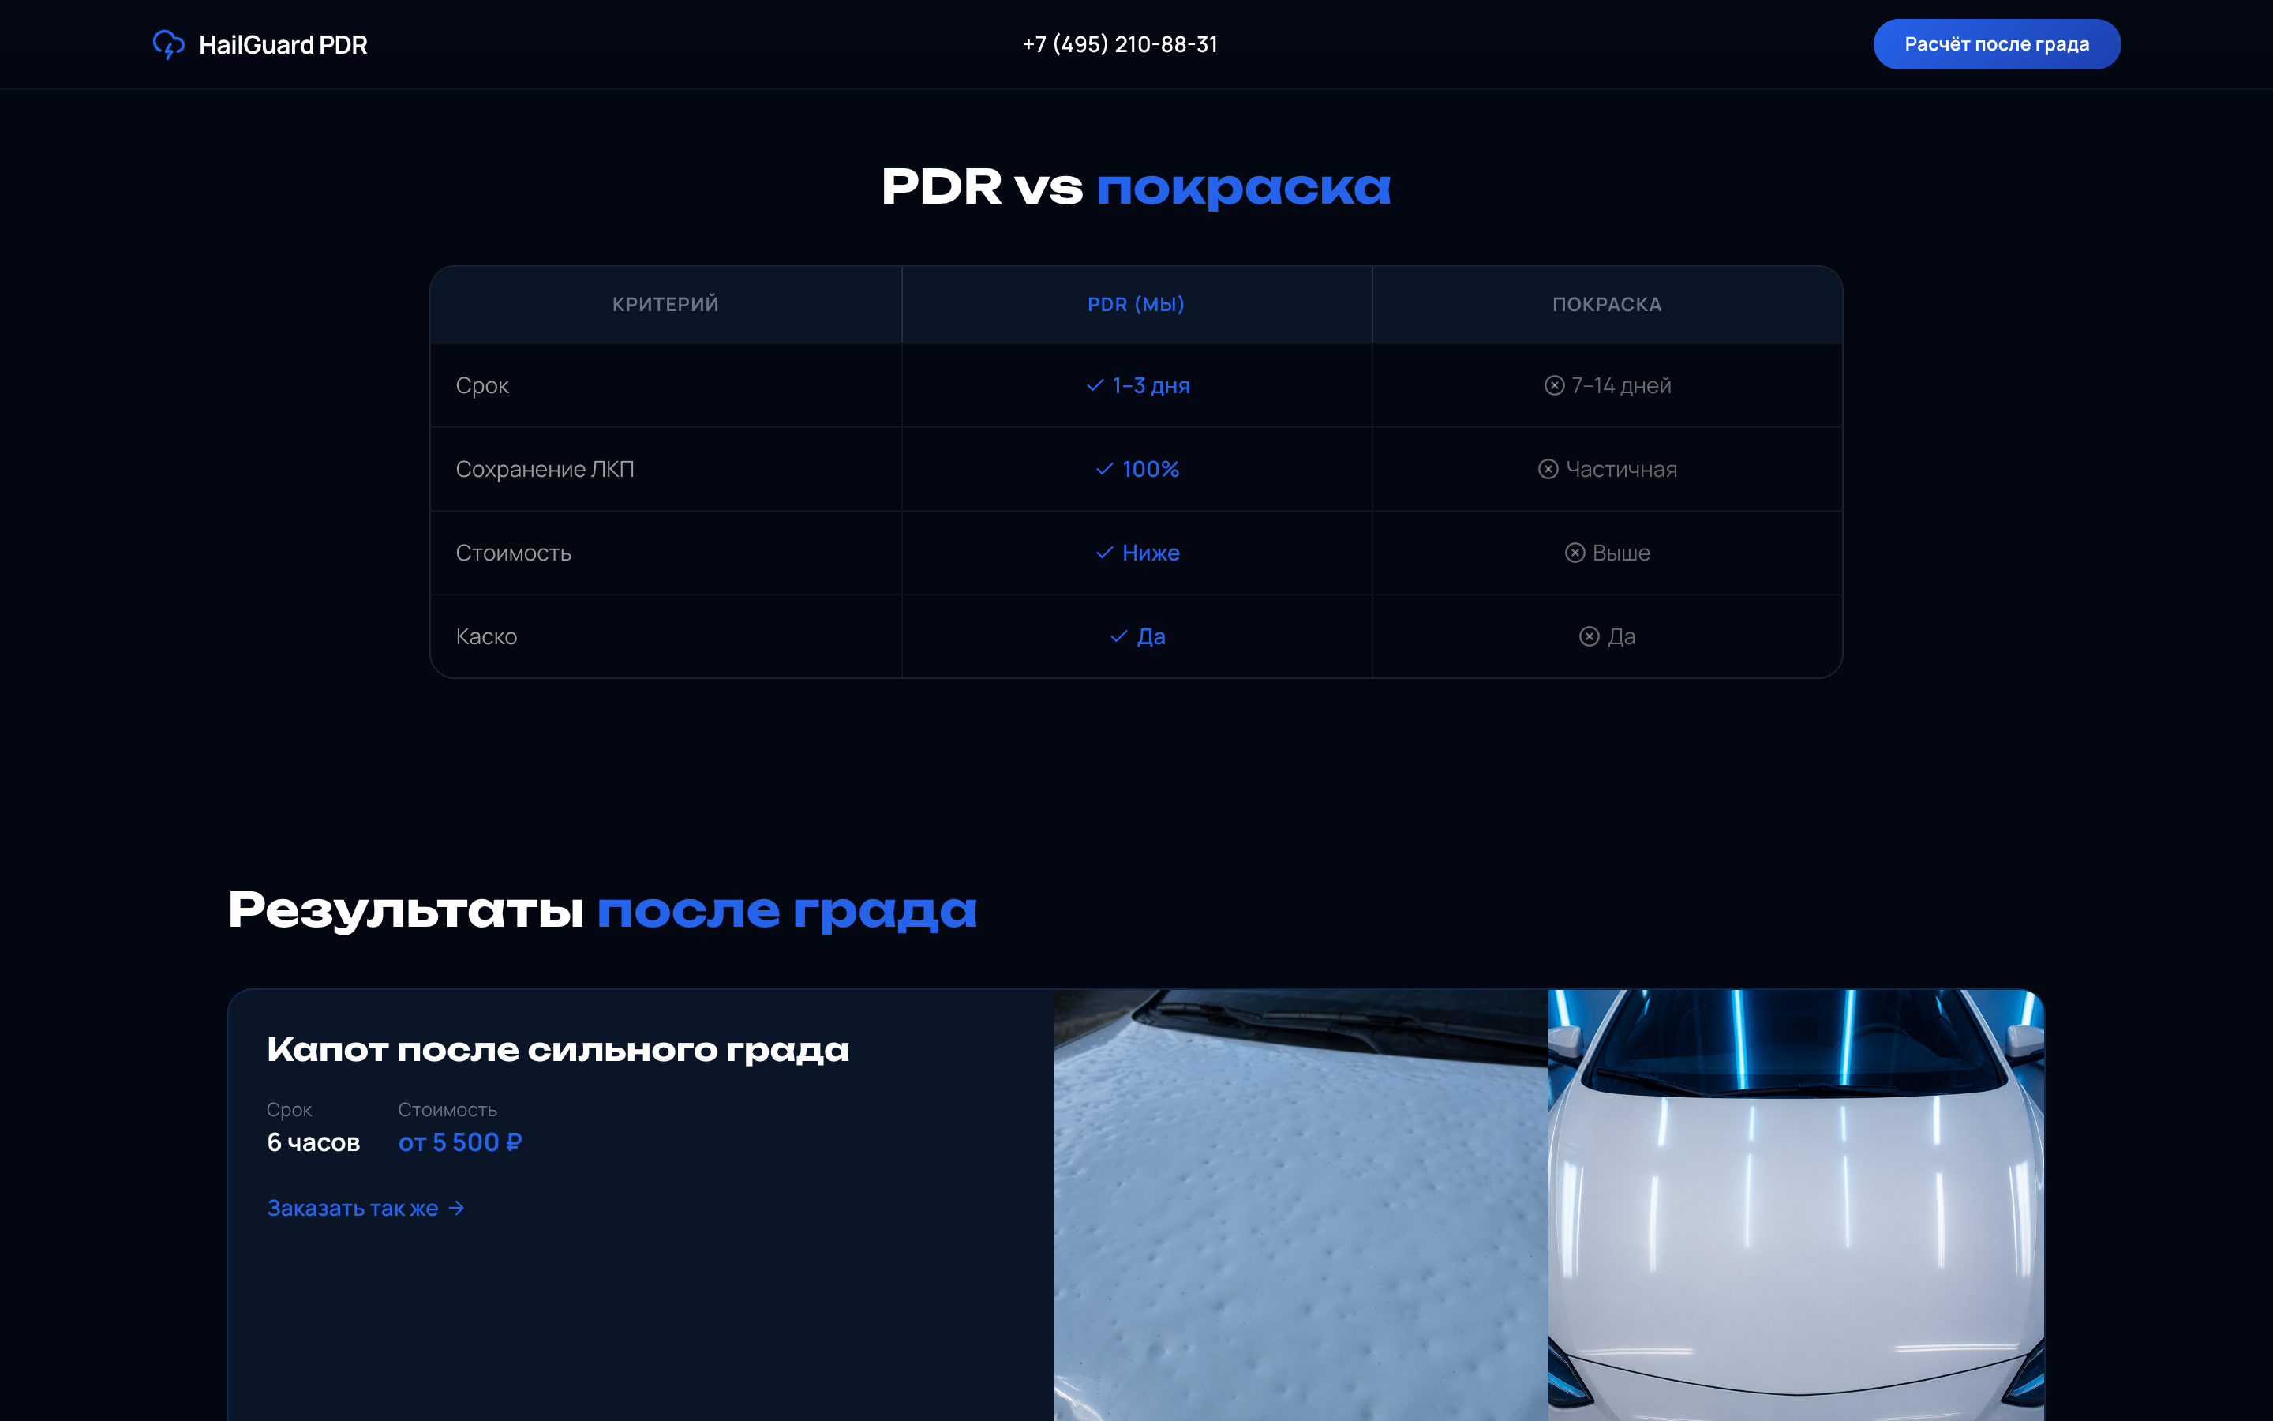Viewport: 2273px width, 1421px height.
Task: Click the 'Каско' row label
Action: pos(486,636)
